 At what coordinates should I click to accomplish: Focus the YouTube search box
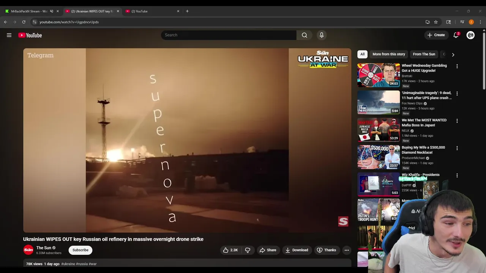pos(229,35)
